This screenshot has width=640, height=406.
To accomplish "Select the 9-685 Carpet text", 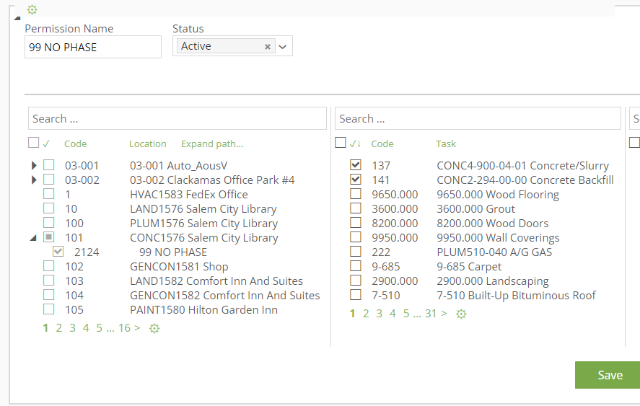I will [x=469, y=266].
